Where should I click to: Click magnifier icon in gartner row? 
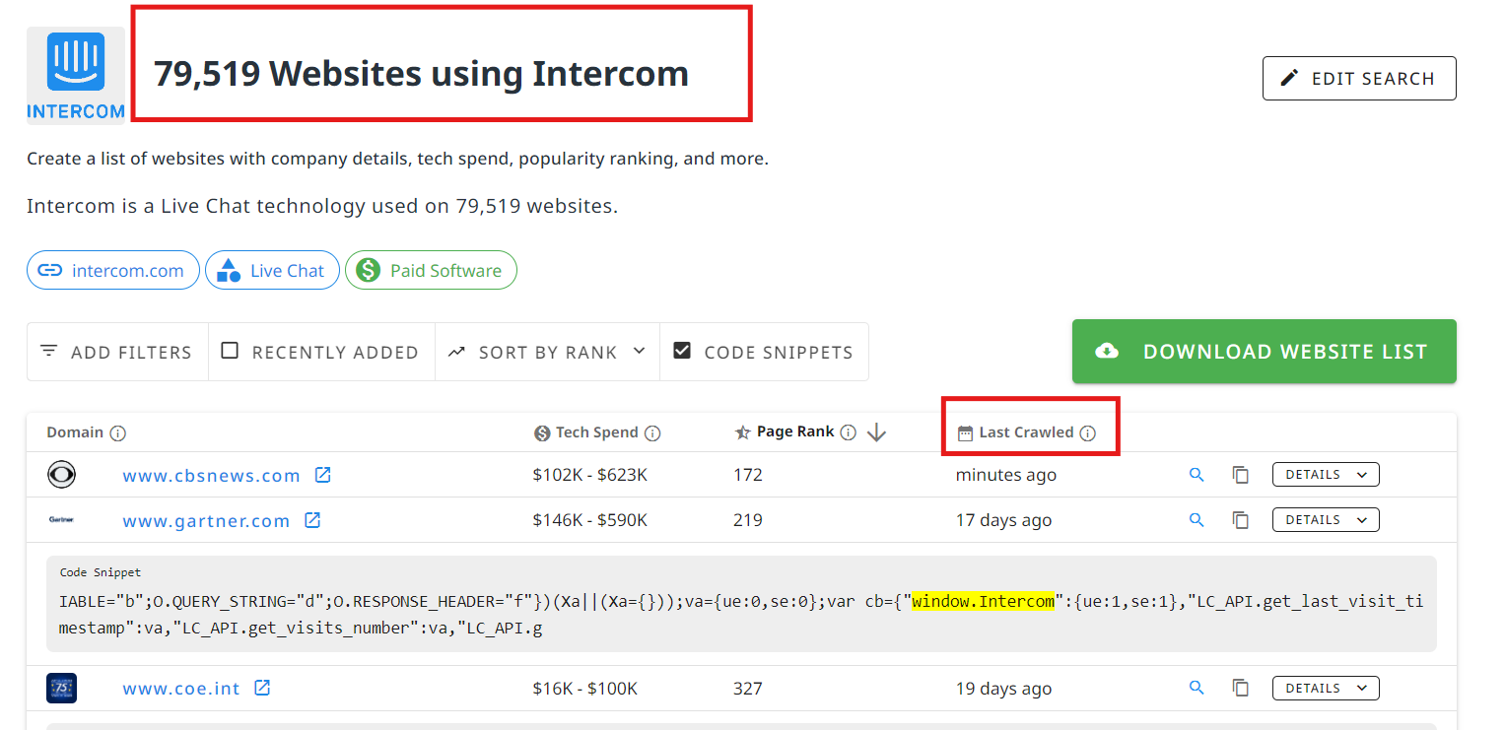1197,520
